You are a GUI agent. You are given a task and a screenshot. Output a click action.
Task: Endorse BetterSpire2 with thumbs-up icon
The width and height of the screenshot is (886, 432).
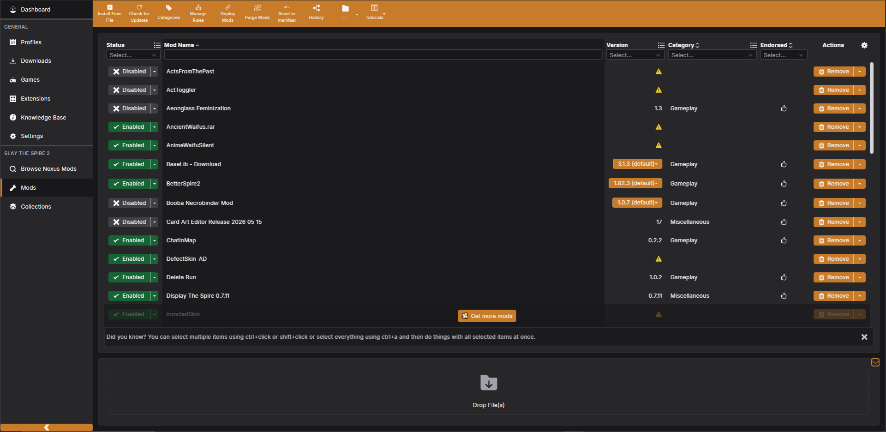tap(783, 184)
